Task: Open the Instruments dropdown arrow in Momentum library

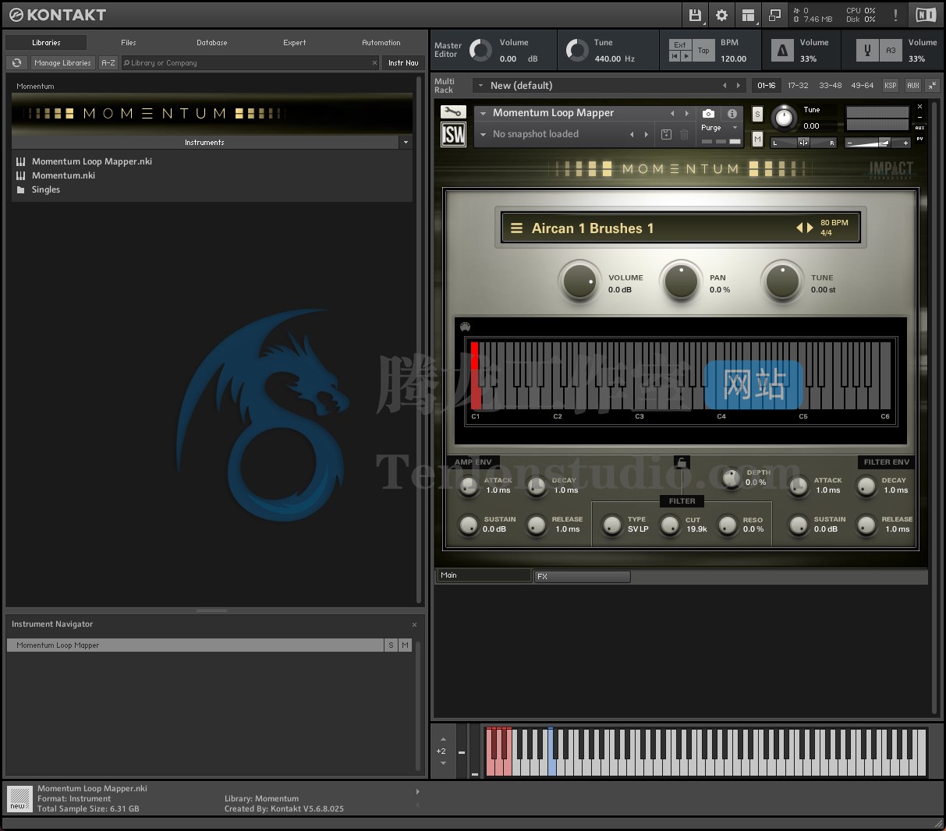Action: pos(406,143)
